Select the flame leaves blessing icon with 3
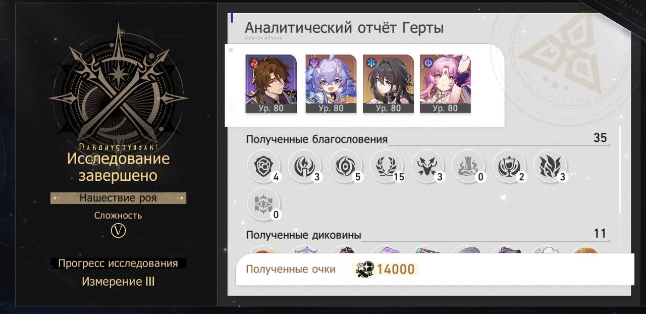Image resolution: width=646 pixels, height=314 pixels. 550,166
